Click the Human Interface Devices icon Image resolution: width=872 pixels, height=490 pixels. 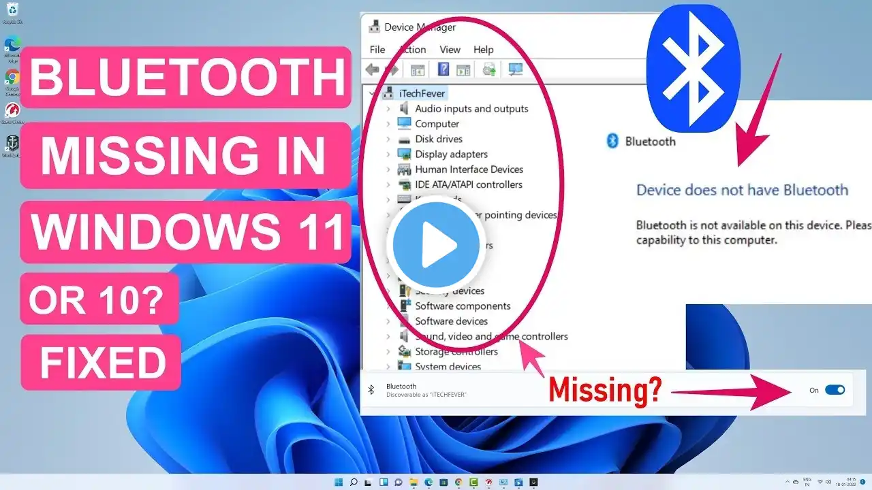click(x=404, y=169)
